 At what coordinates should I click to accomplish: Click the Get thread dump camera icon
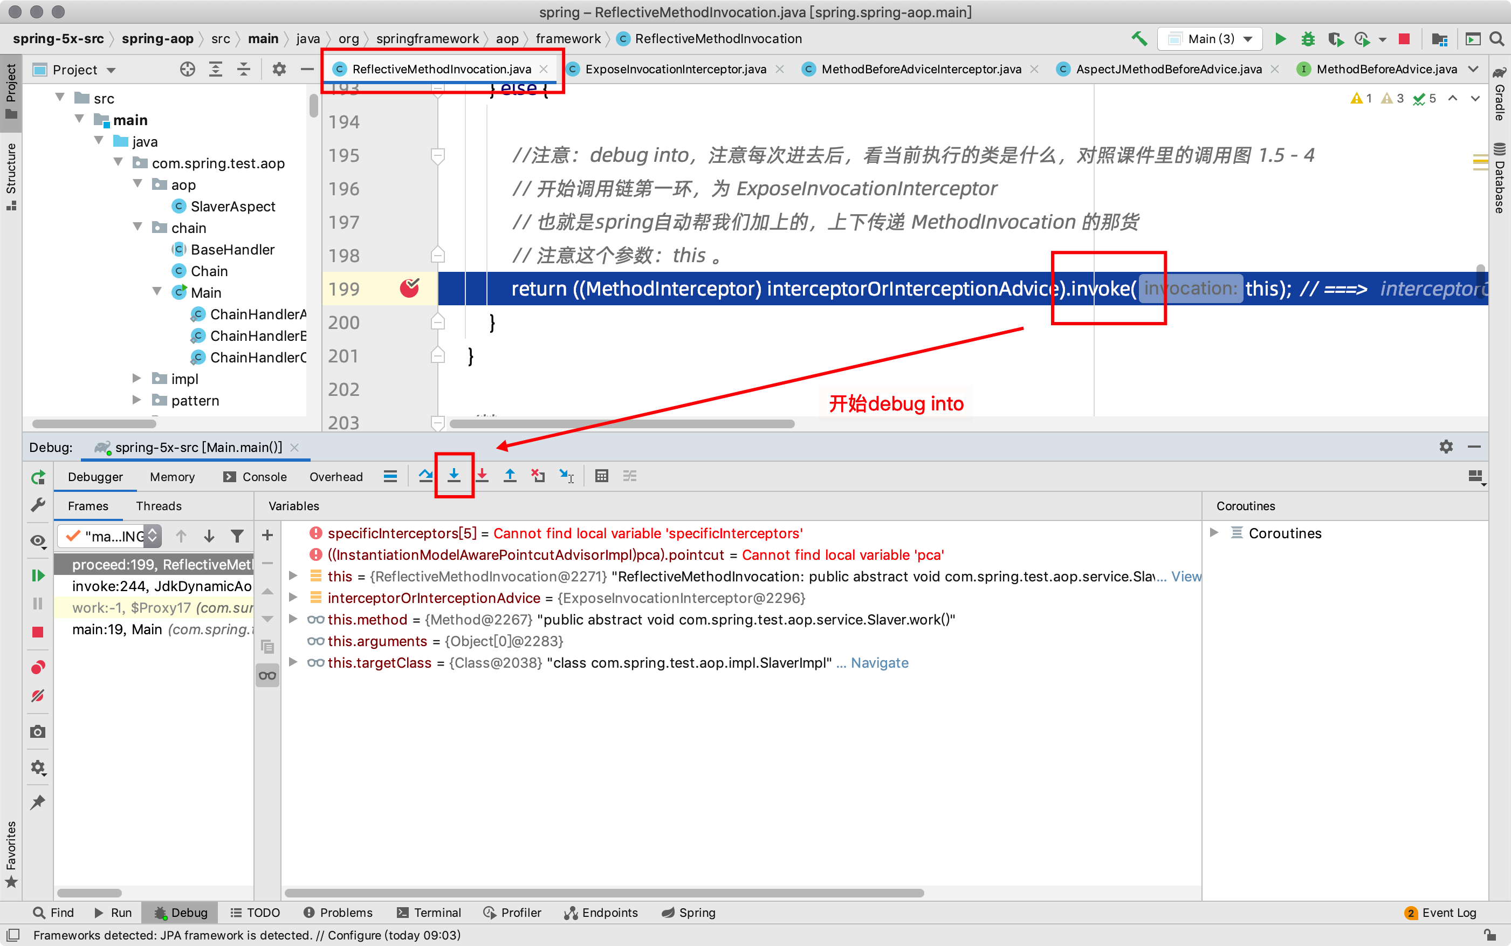coord(38,731)
